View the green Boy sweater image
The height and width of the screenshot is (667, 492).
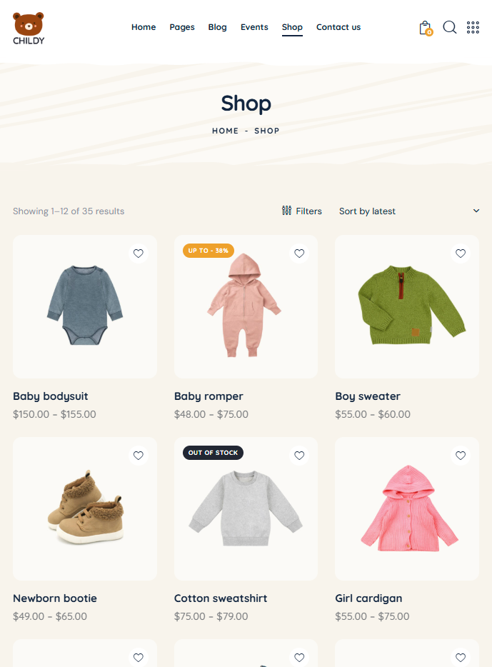(407, 306)
